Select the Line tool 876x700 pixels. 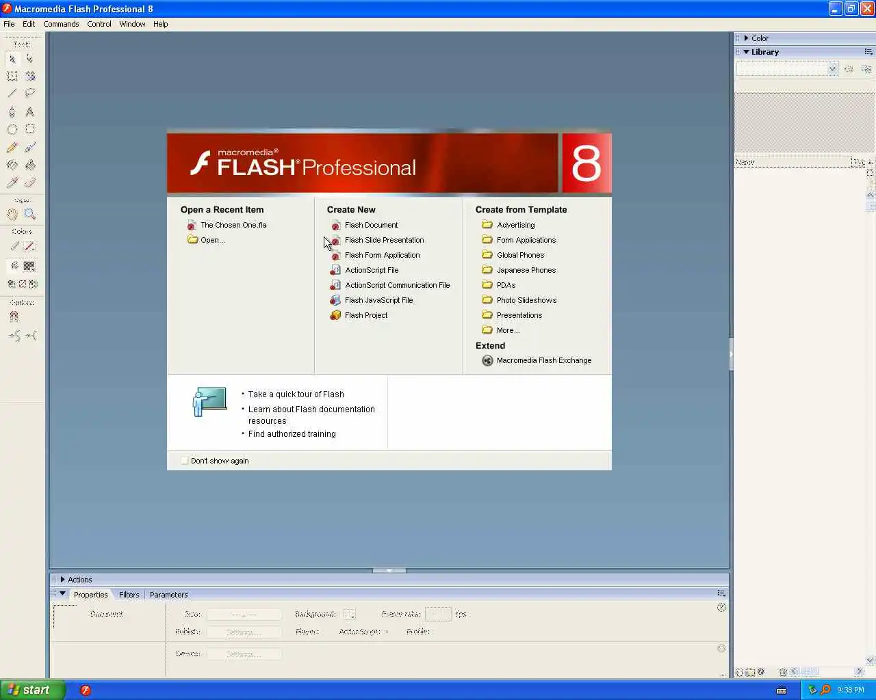(x=12, y=93)
